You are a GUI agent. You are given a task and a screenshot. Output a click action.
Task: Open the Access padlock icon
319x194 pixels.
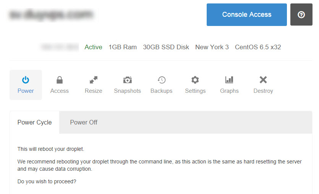tap(59, 80)
